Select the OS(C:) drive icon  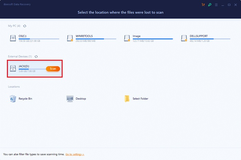13,38
